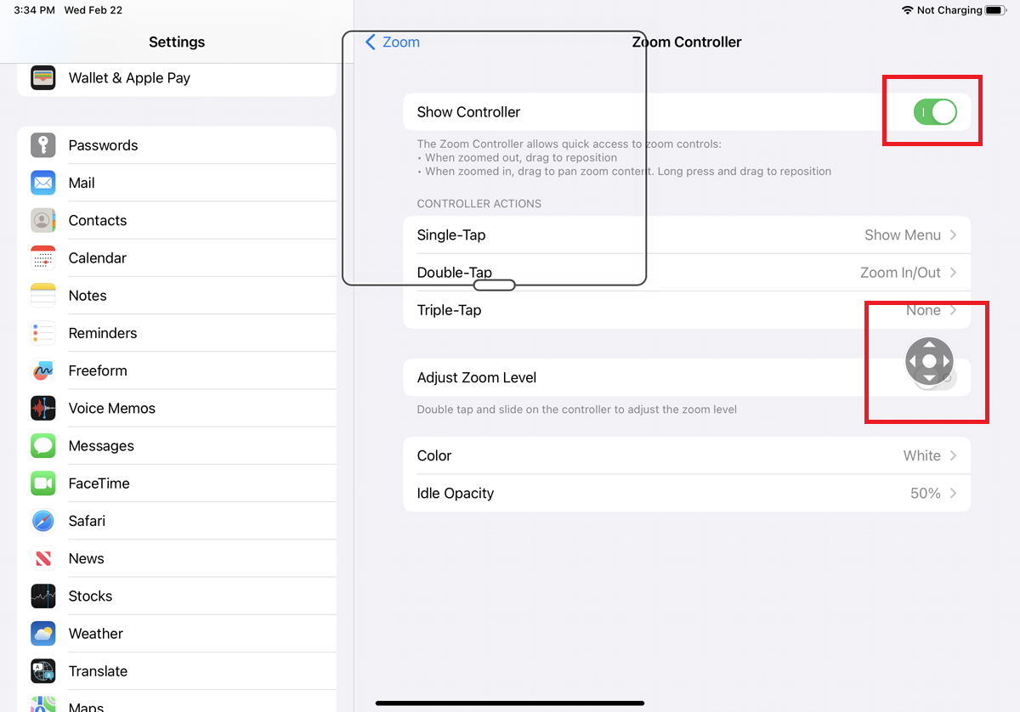The width and height of the screenshot is (1020, 712).
Task: Tap the Mail envelope icon
Action: (x=43, y=183)
